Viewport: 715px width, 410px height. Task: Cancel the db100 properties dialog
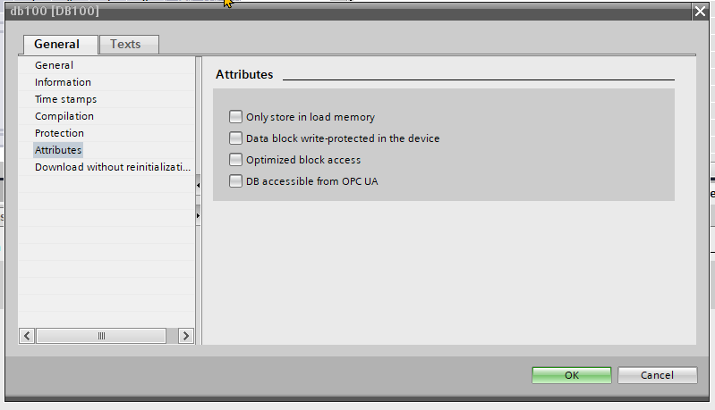[657, 375]
